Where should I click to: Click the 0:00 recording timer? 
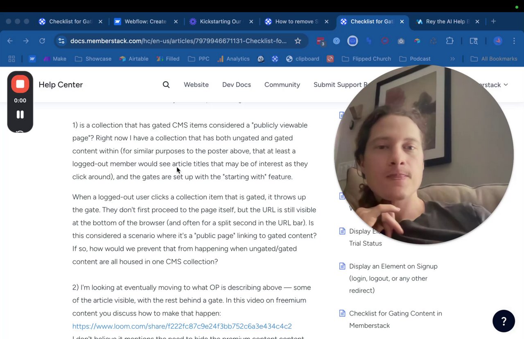click(20, 100)
